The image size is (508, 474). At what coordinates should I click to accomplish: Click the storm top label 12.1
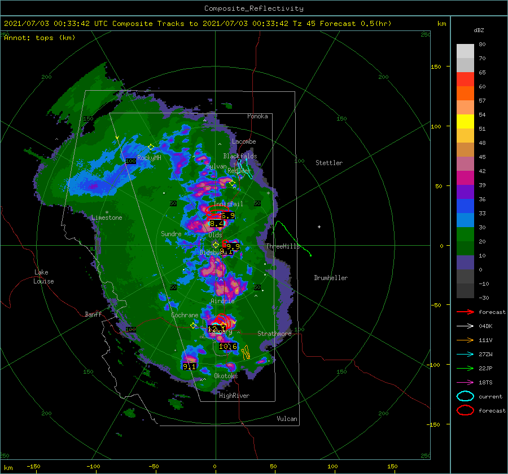216,329
